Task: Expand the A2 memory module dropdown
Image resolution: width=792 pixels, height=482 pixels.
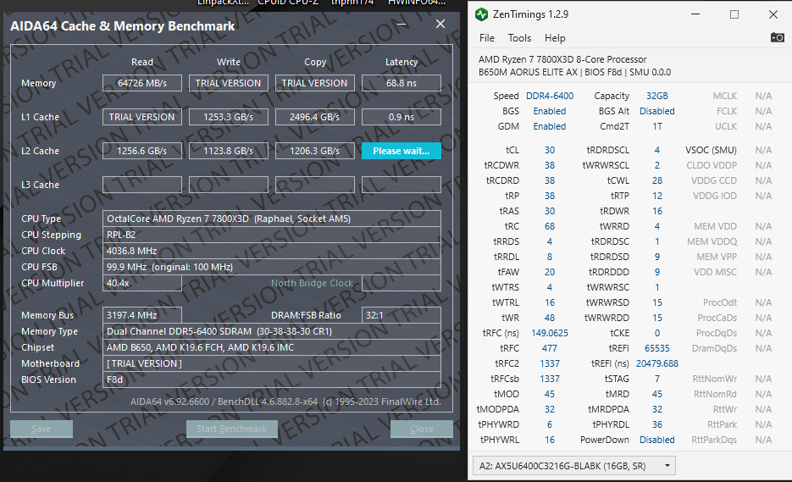Action: point(573,466)
